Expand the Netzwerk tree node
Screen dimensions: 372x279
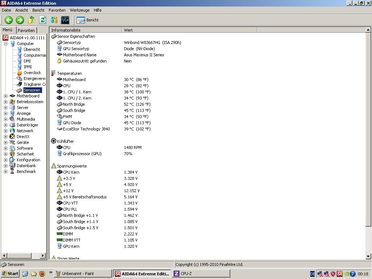pyautogui.click(x=5, y=131)
